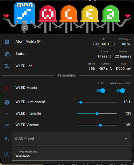Image resolution: width=134 pixels, height=165 pixels.
Task: Open the 192.168.1.33 IP value details
Action: [x=103, y=44]
